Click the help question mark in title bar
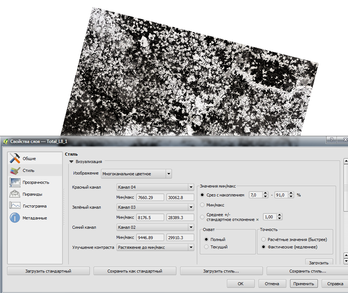Image resolution: width=348 pixels, height=293 pixels. [x=331, y=140]
